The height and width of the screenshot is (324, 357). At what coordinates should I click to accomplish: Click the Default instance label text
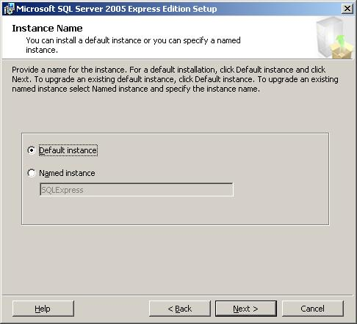[68, 150]
